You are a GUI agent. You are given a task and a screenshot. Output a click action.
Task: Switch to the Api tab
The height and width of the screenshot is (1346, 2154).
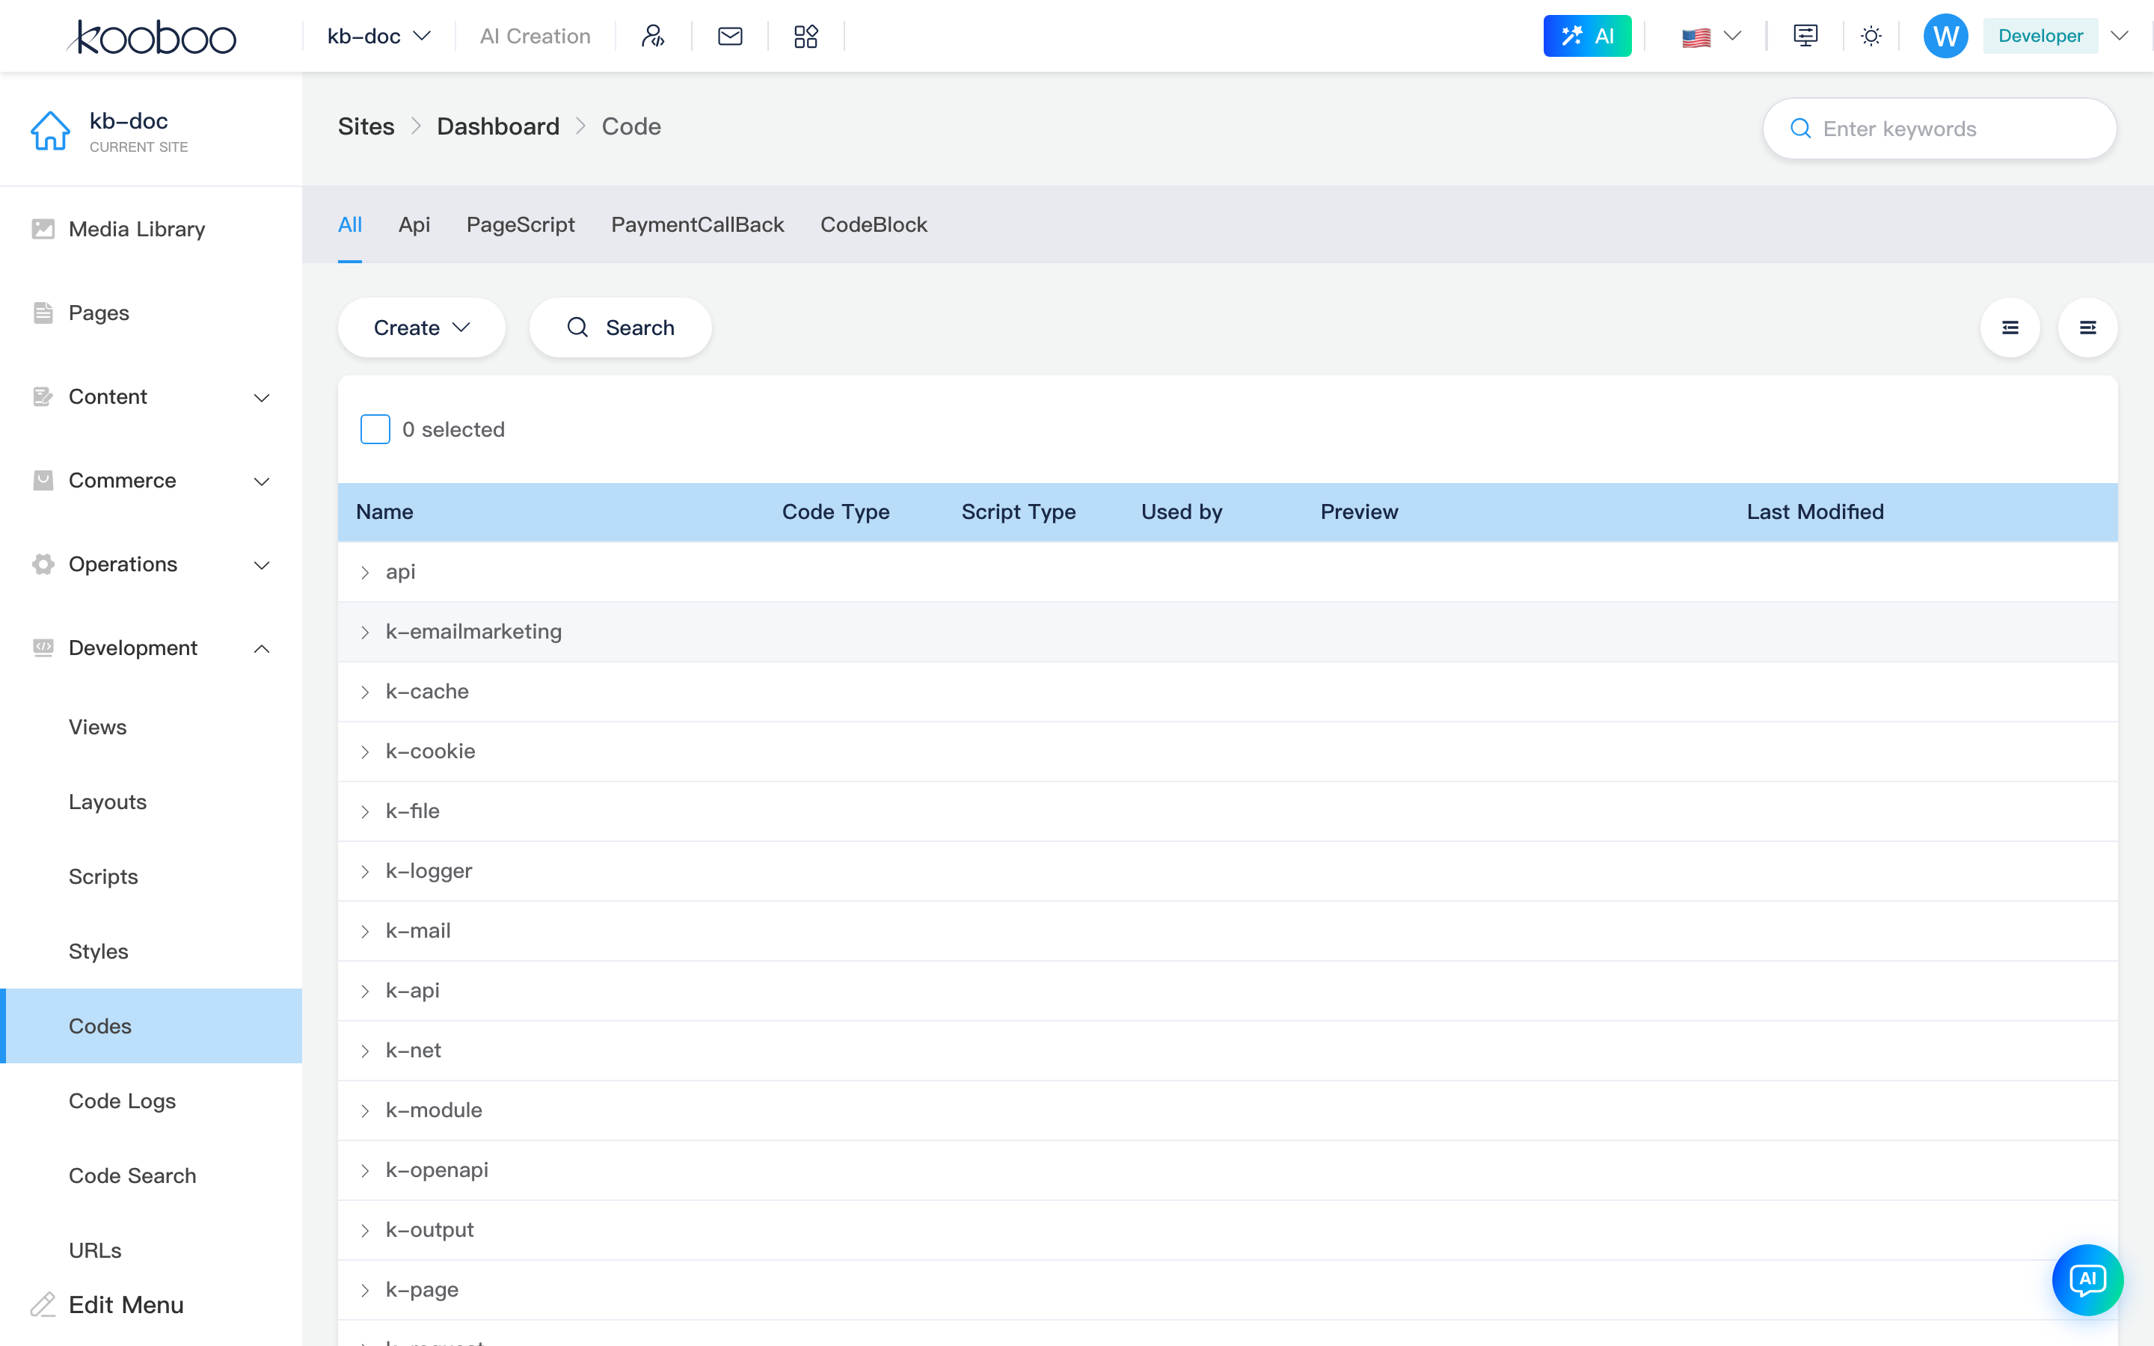[x=414, y=224]
